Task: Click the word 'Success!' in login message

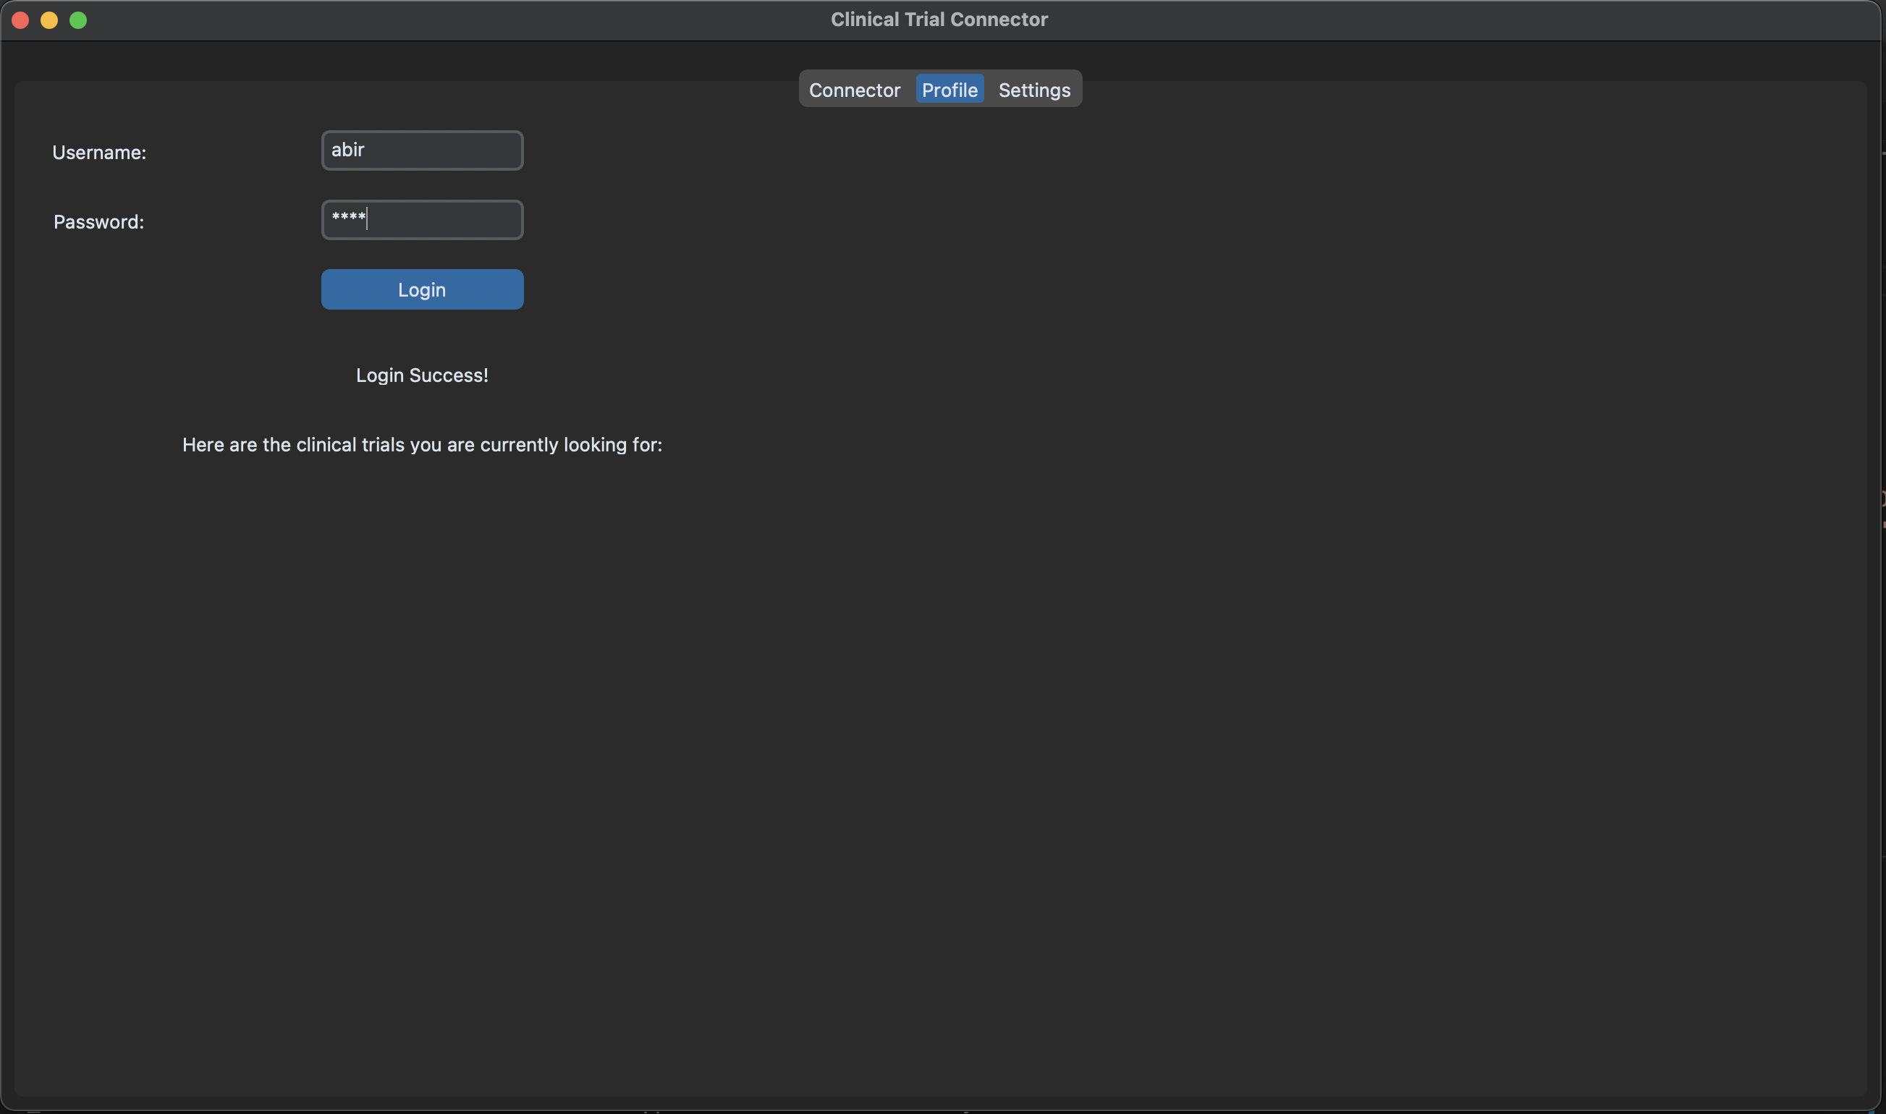Action: 448,375
